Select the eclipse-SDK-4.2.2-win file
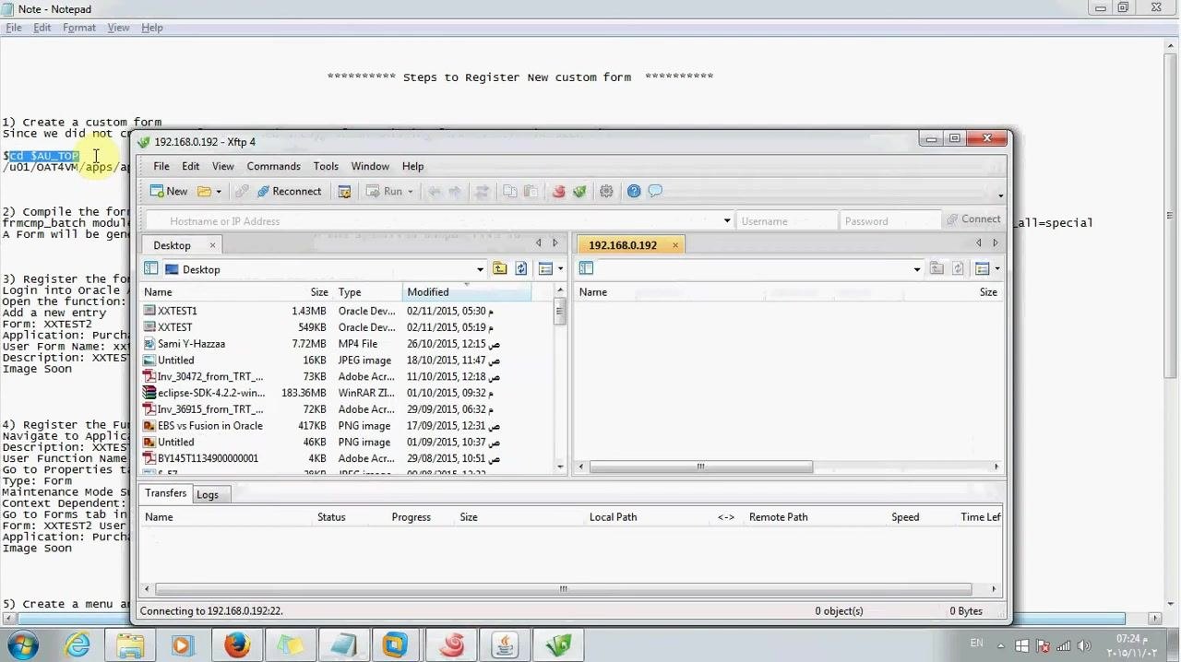 (347, 393)
